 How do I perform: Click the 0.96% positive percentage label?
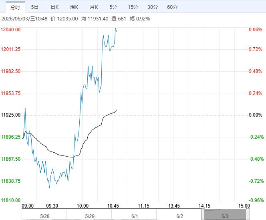pos(256,30)
